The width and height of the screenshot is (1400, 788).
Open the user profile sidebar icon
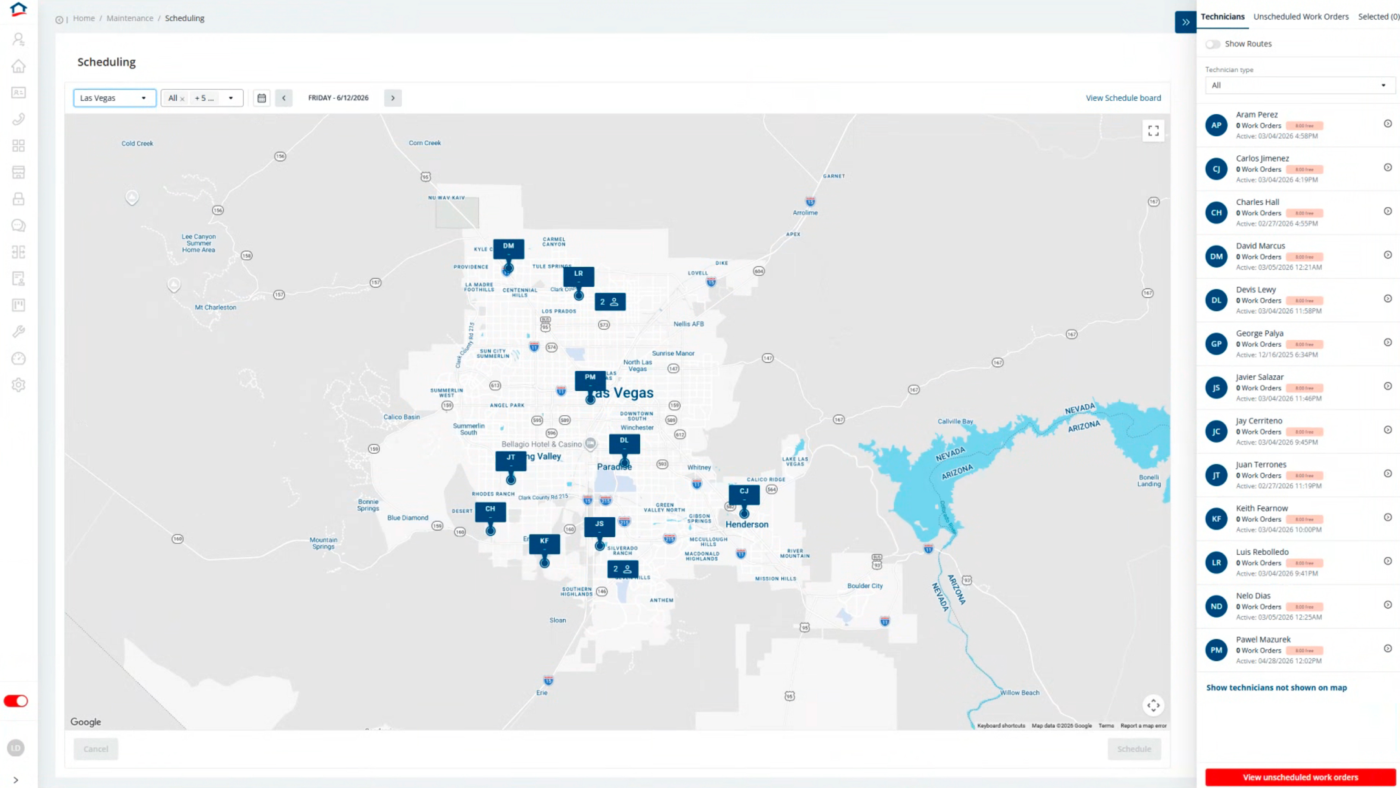[18, 39]
